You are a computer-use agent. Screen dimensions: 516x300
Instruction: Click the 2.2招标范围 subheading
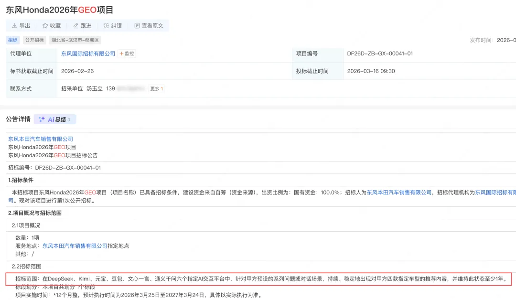[26, 267]
